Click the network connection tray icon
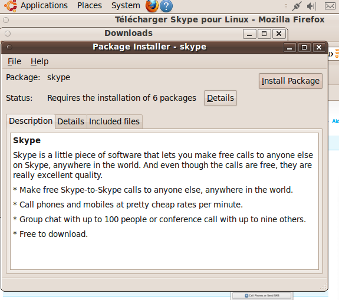Viewport: 339px width, 300px height. [297, 6]
